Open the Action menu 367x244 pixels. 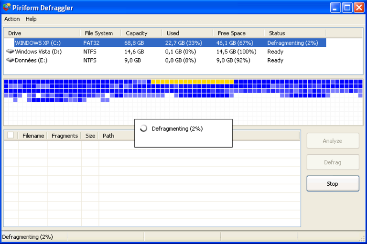tap(12, 19)
